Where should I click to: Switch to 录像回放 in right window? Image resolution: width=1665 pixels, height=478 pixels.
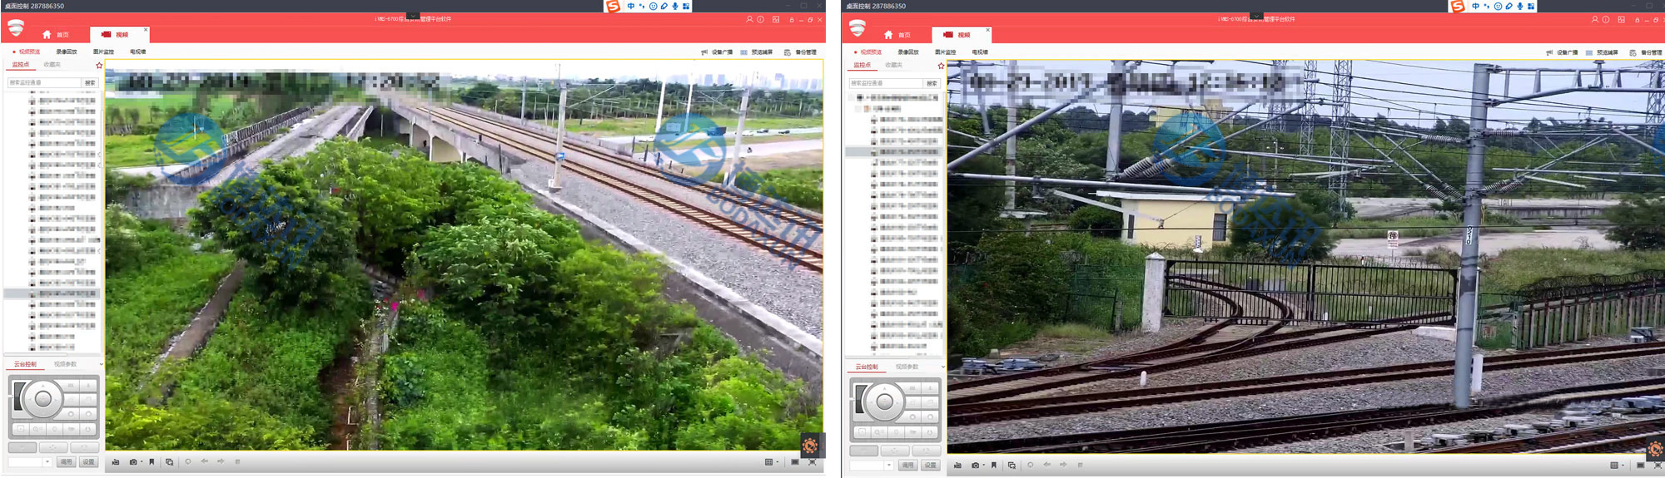click(908, 52)
